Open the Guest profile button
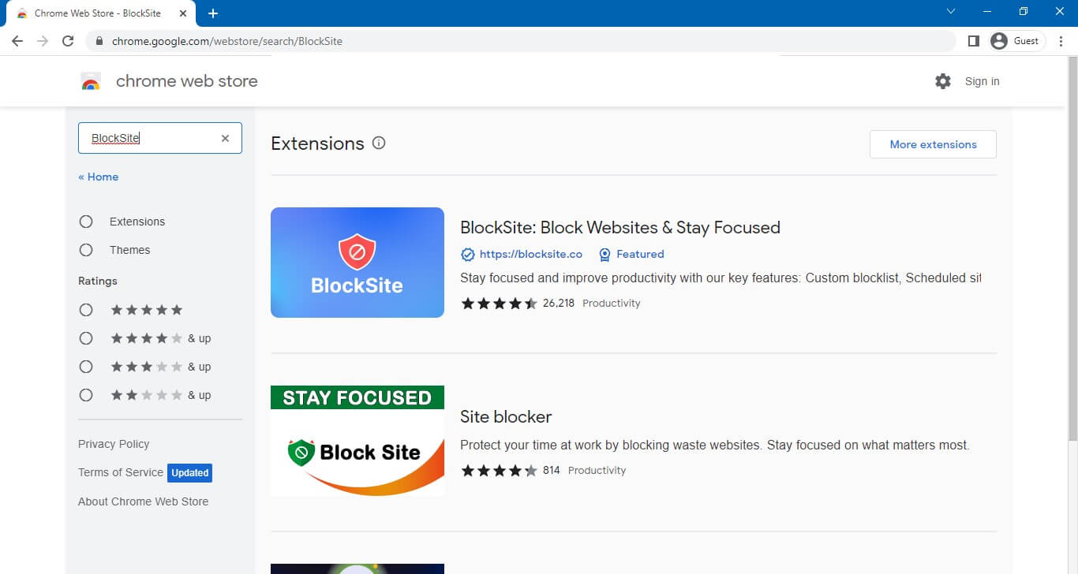This screenshot has height=574, width=1078. tap(1016, 41)
